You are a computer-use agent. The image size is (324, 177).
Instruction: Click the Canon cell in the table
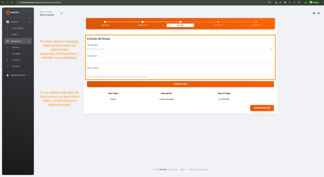(x=113, y=99)
